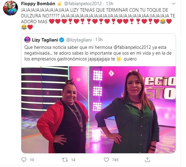186x167 pixels.
Task: Open the @fabianpeloc2012 handle in header
Action: click(83, 4)
